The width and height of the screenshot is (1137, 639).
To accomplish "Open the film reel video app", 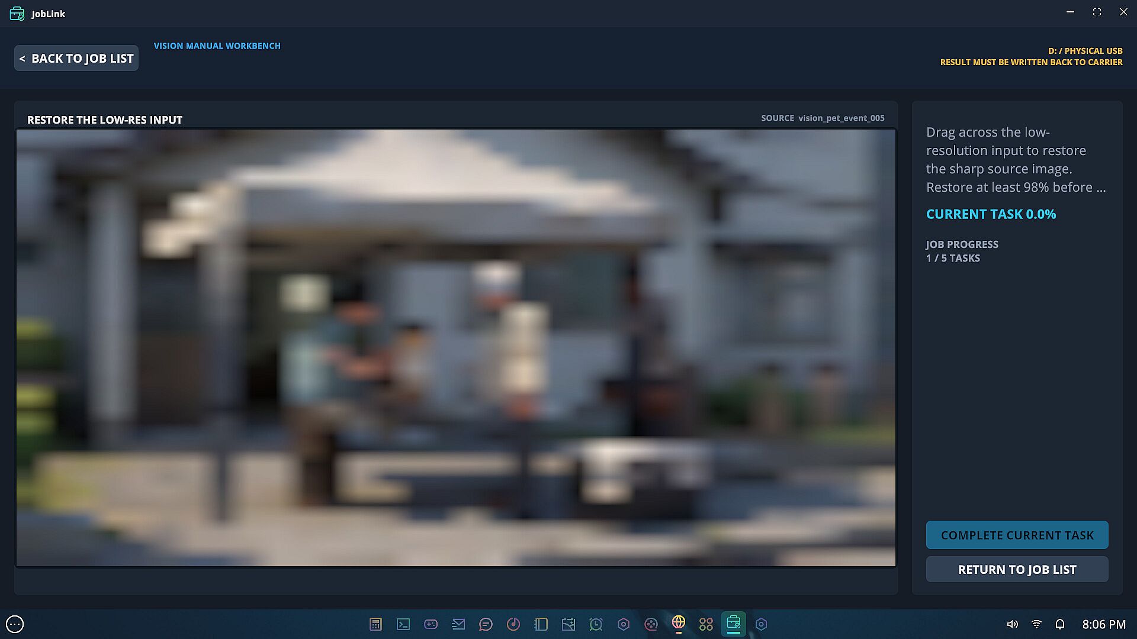I will coord(651,624).
